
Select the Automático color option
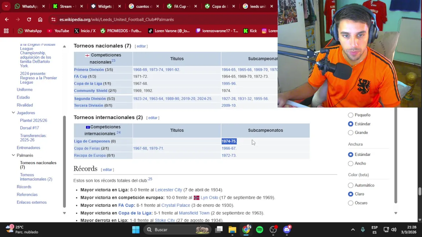point(351,185)
